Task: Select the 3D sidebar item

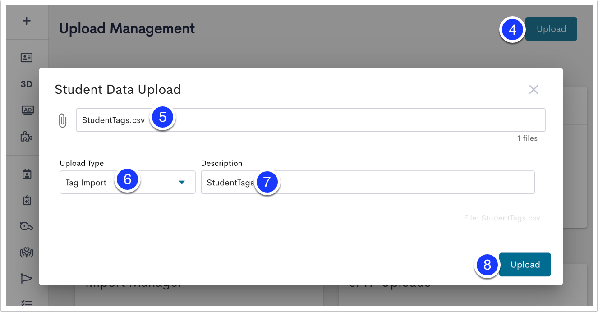Action: tap(27, 84)
